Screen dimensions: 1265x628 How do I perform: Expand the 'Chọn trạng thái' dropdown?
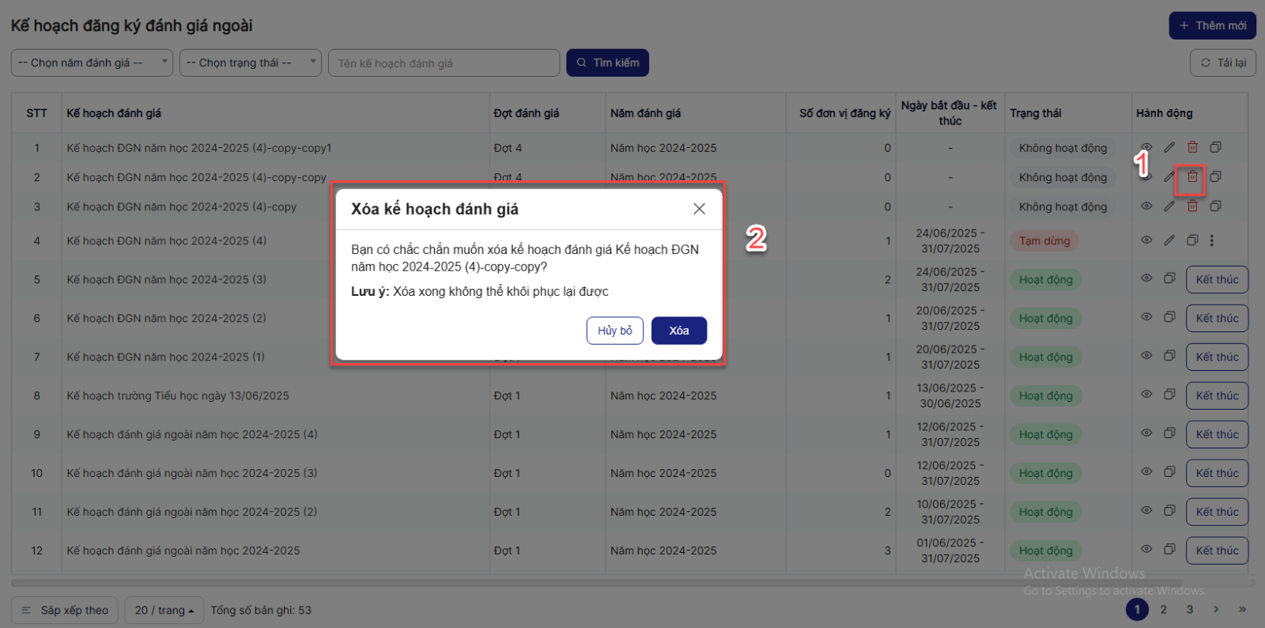pos(250,62)
